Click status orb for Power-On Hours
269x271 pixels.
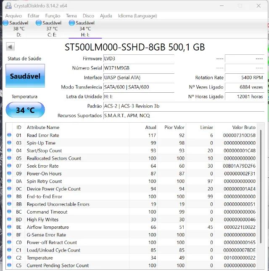tap(9, 173)
